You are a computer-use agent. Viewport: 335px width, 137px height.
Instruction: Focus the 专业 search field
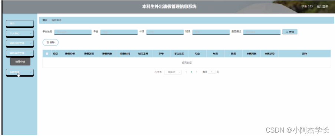point(119,32)
